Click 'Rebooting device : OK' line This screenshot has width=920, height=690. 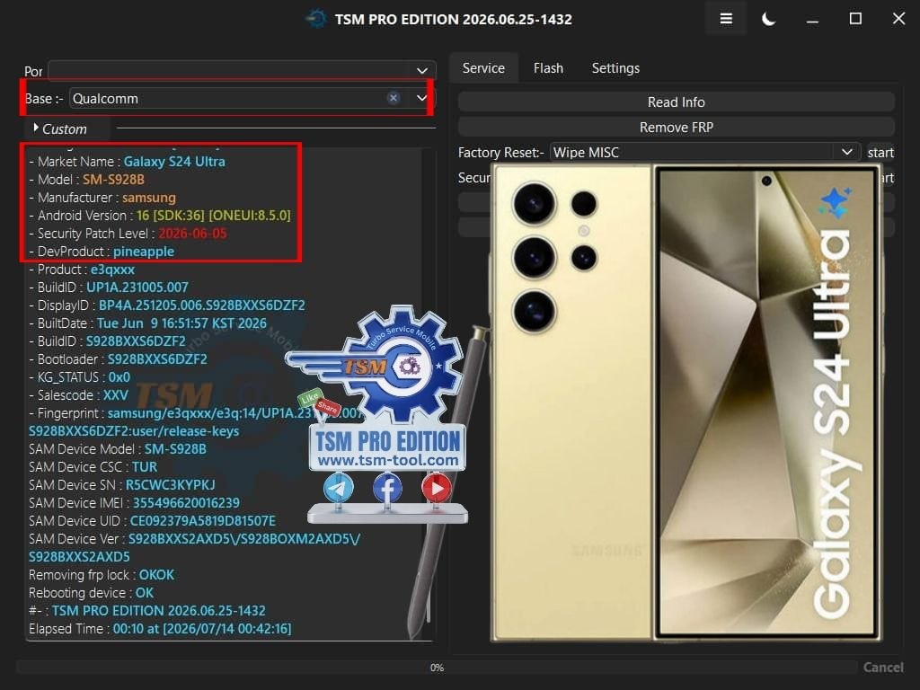(91, 593)
